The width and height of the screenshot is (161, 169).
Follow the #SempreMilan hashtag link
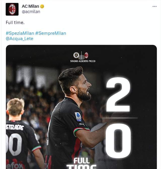[x=51, y=33]
